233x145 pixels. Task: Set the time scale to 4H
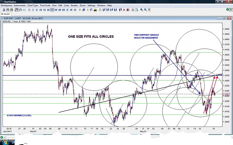[60, 10]
